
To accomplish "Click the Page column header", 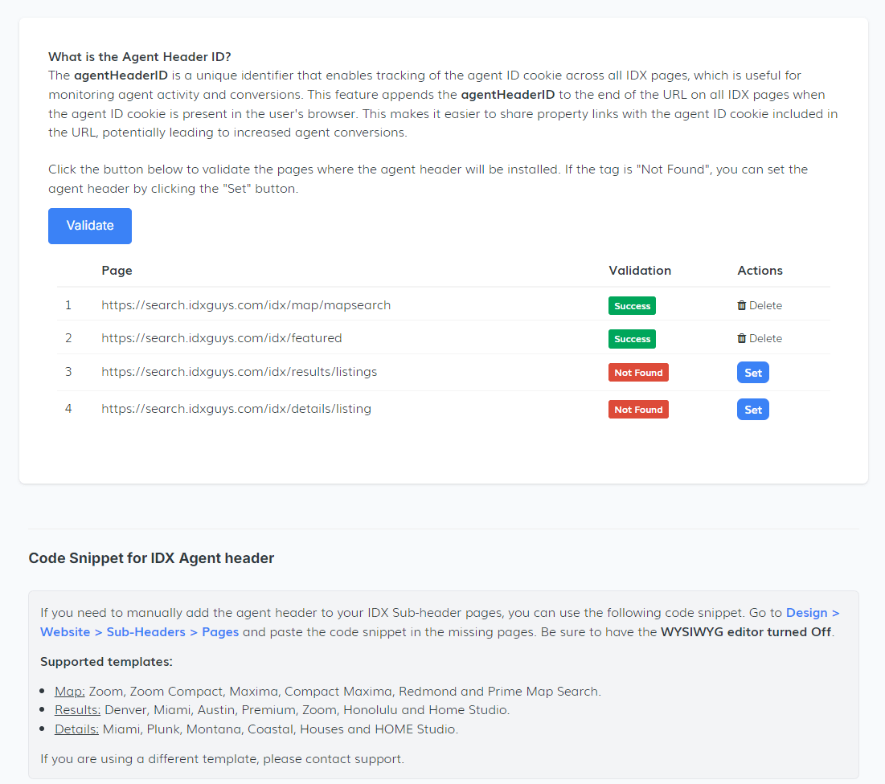I will 117,271.
